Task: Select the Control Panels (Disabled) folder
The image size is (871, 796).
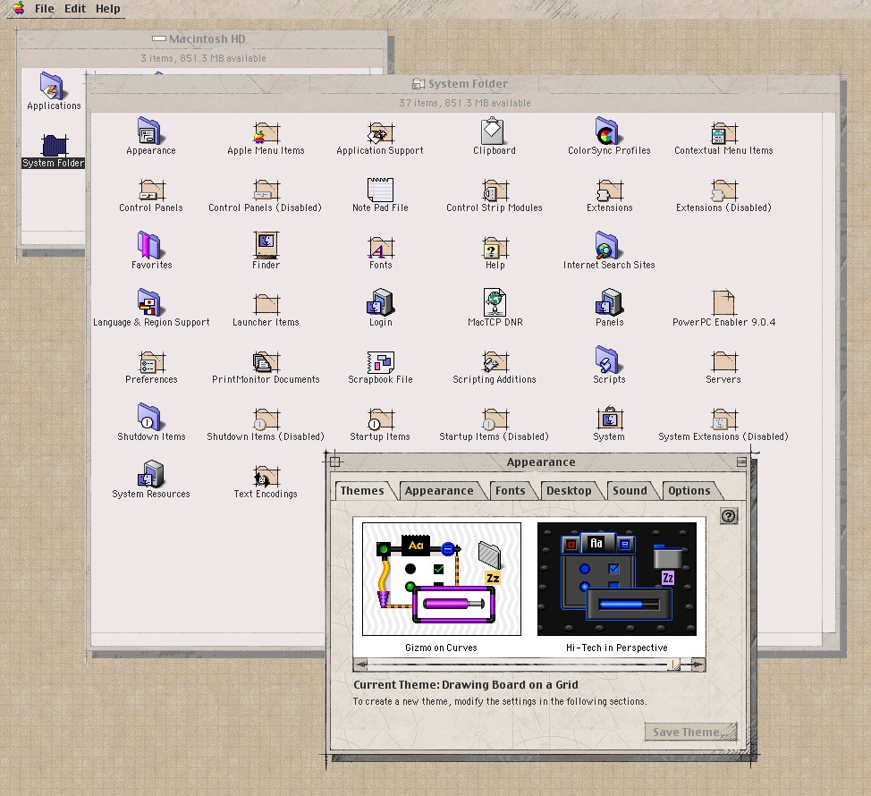Action: click(x=266, y=190)
